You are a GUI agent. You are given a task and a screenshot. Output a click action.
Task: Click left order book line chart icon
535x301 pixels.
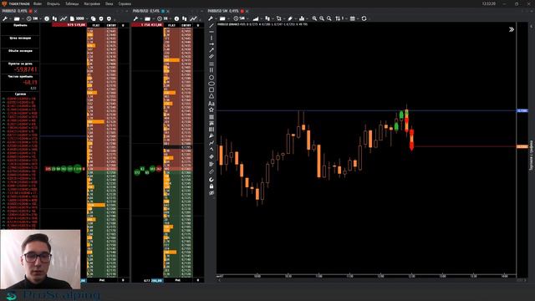pos(64,18)
